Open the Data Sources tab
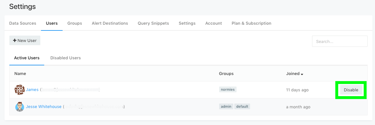375x125 pixels. (23, 23)
